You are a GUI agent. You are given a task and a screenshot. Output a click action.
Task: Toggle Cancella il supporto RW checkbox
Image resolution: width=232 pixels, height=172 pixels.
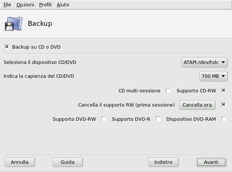point(224,105)
